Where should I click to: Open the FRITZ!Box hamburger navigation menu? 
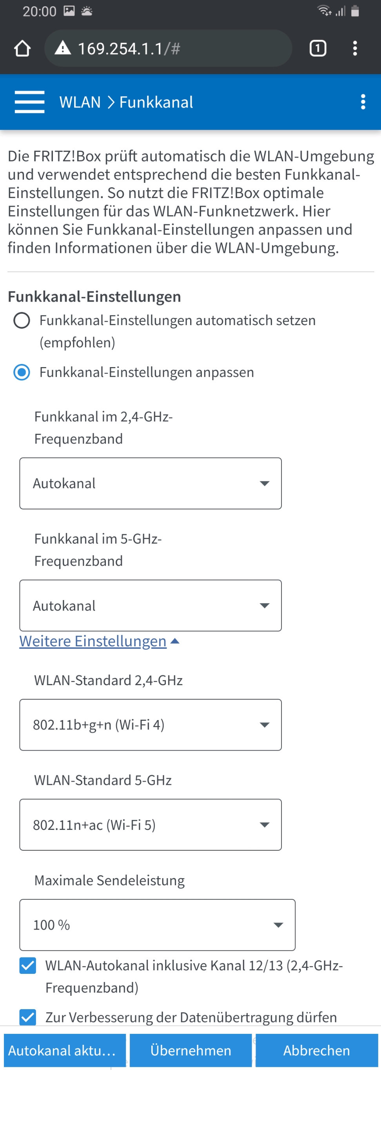coord(29,102)
